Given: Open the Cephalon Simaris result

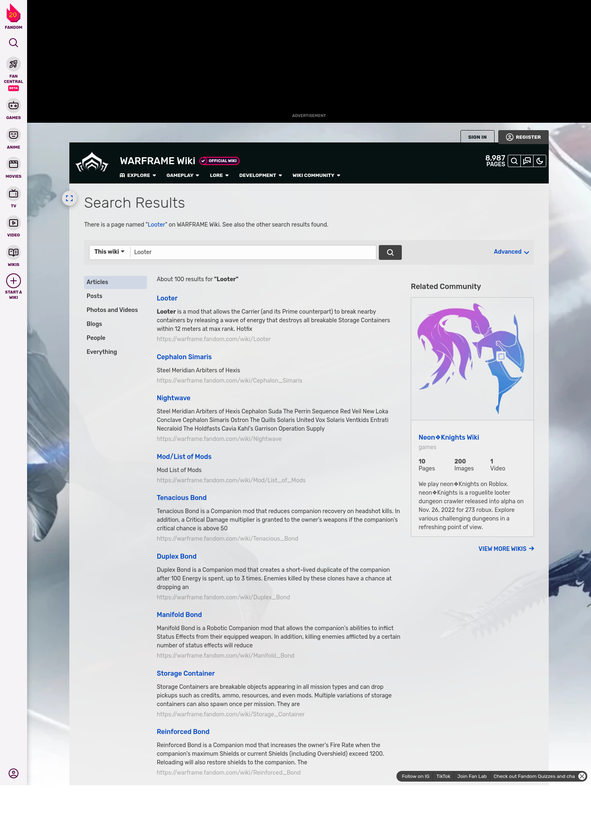Looking at the screenshot, I should pyautogui.click(x=184, y=357).
